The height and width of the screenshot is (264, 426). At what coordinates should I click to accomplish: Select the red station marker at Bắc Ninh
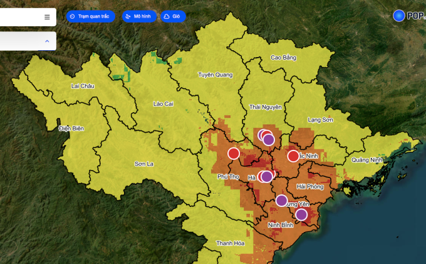click(x=293, y=156)
